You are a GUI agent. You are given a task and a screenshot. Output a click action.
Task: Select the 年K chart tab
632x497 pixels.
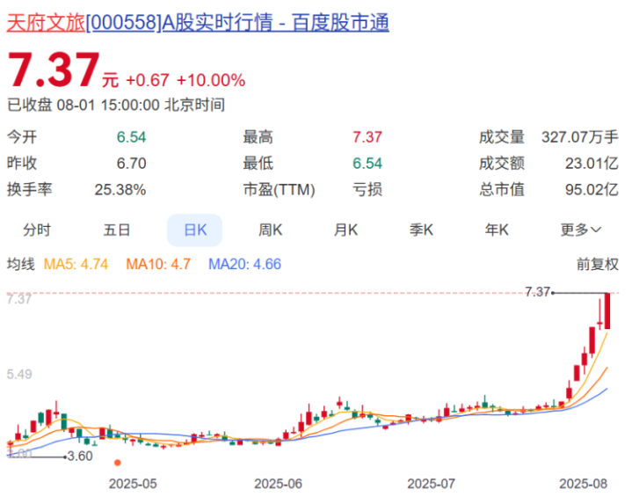[x=497, y=230]
